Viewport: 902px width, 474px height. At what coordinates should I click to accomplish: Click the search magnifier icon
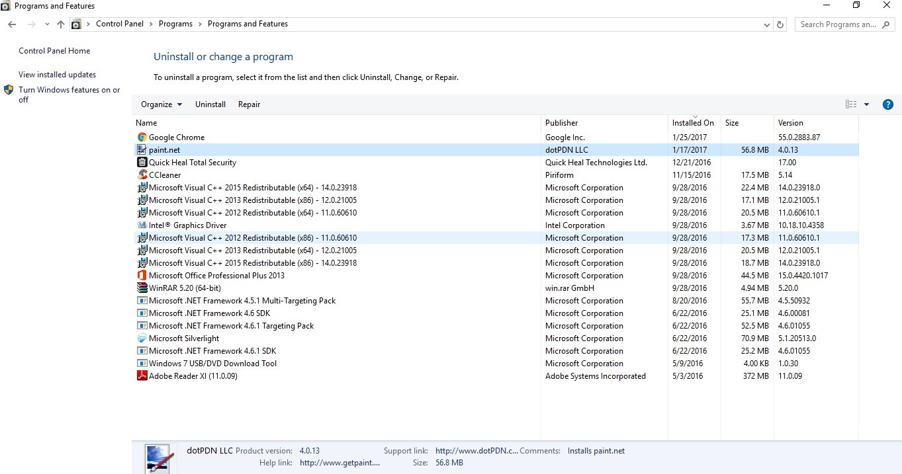coord(886,24)
